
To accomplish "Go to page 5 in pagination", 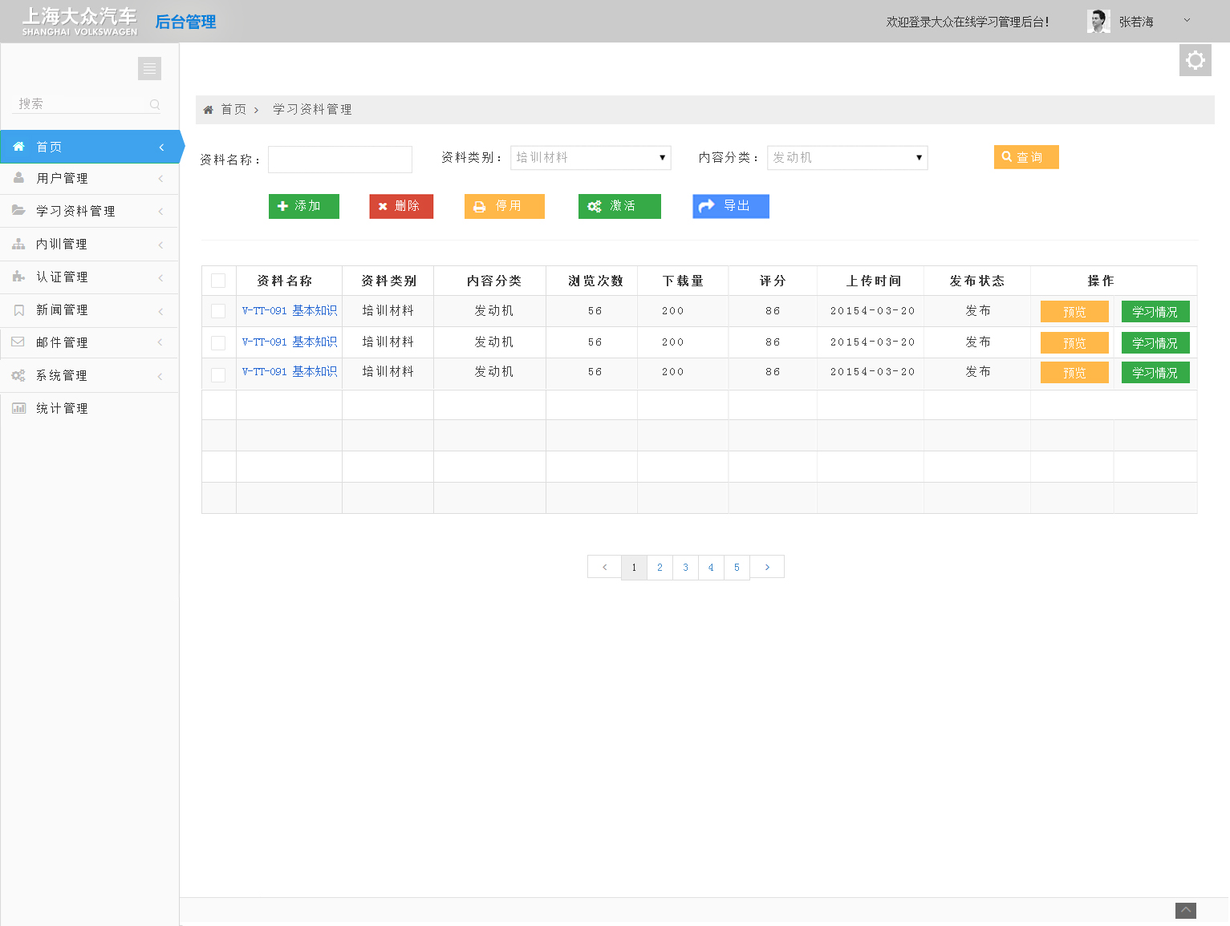I will pos(737,567).
